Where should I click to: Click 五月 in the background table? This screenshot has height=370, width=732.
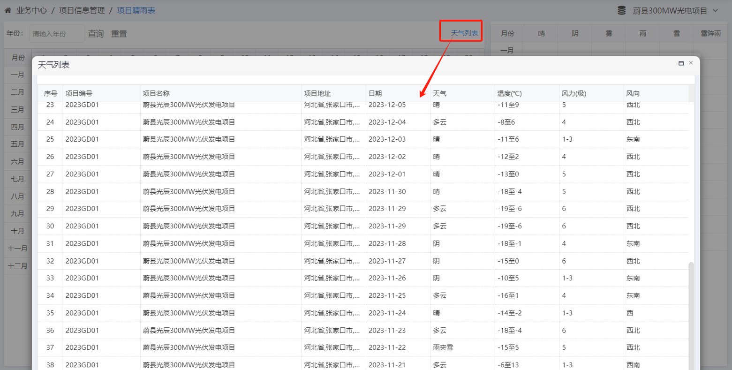[x=18, y=144]
